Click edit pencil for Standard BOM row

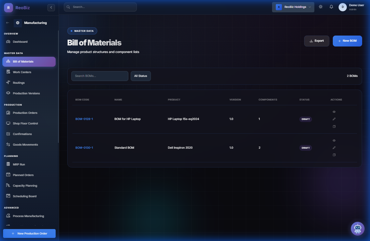[334, 148]
